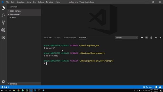Viewport: 163px width, 92px height.
Task: Switch to the Output tab
Action: pyautogui.click(x=58, y=38)
